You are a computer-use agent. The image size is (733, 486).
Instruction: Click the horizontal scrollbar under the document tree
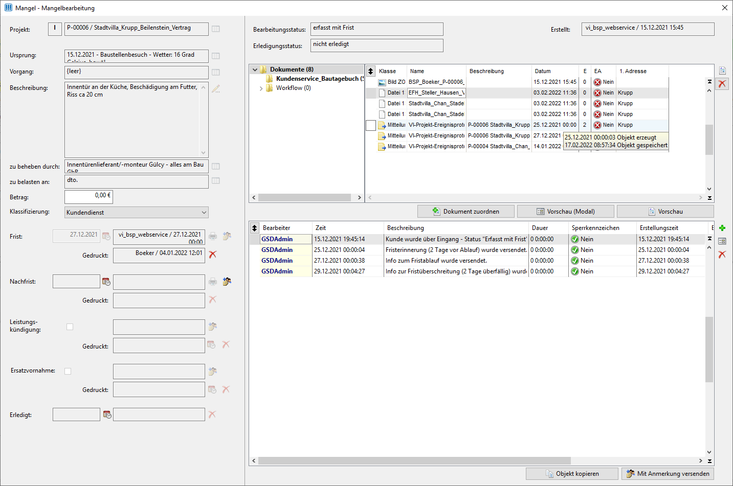pyautogui.click(x=304, y=197)
